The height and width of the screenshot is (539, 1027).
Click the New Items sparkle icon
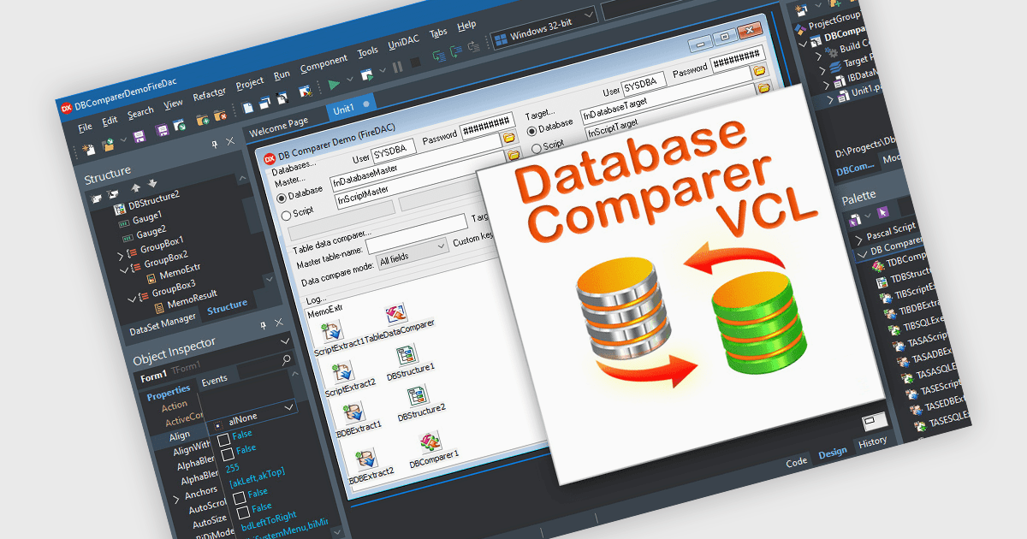(x=89, y=150)
